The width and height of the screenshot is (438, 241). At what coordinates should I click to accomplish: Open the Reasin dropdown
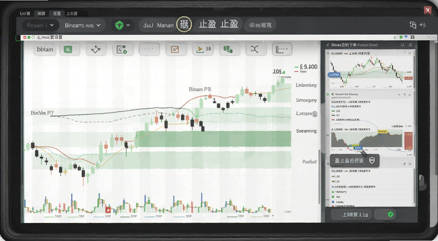point(41,25)
